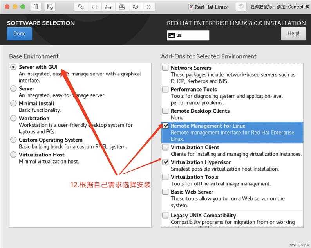Viewport: 311px width, 248px height.
Task: Click 'An integrated, easy-to-manage server.' description
Action: pyautogui.click(x=62, y=95)
